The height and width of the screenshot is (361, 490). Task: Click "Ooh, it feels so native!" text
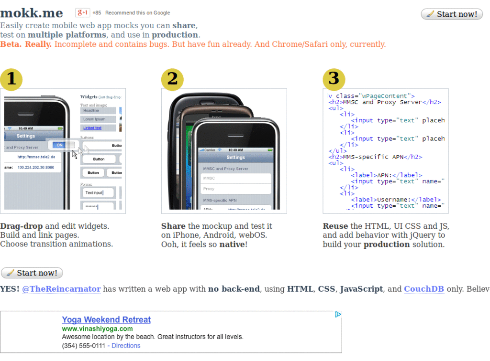[x=204, y=244]
